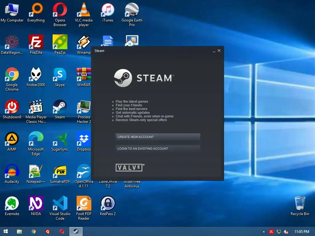Select the AIMP desktop icon
Image resolution: width=315 pixels, height=236 pixels.
pos(12,142)
